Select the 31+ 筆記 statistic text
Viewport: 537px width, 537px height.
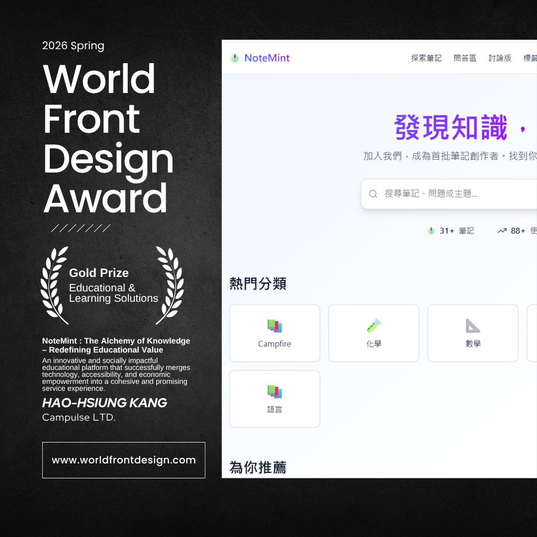tap(457, 231)
